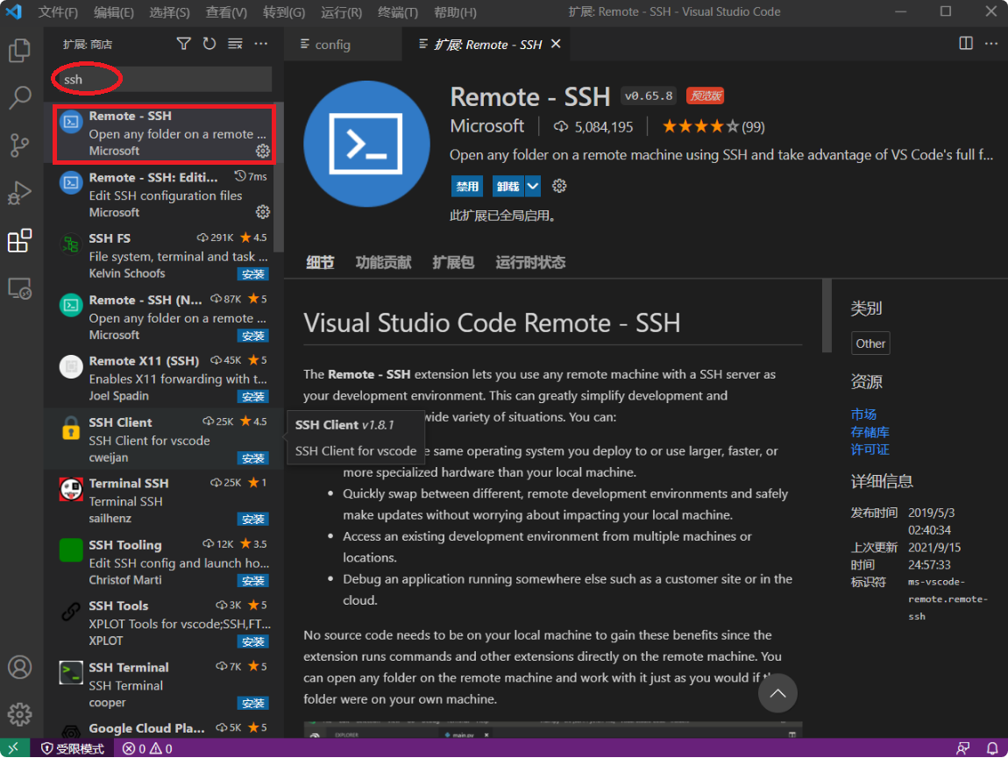This screenshot has width=1008, height=758.
Task: Click the gear on Remote - SSH list item
Action: pyautogui.click(x=263, y=151)
